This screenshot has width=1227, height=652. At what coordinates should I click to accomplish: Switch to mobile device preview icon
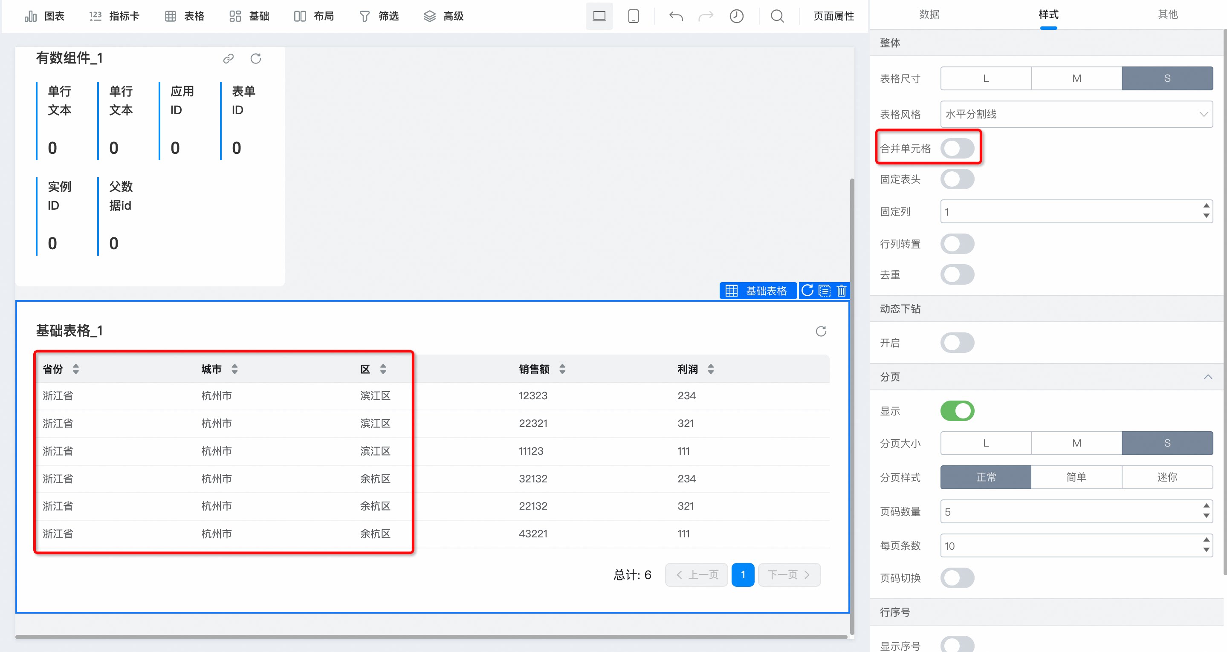(634, 16)
